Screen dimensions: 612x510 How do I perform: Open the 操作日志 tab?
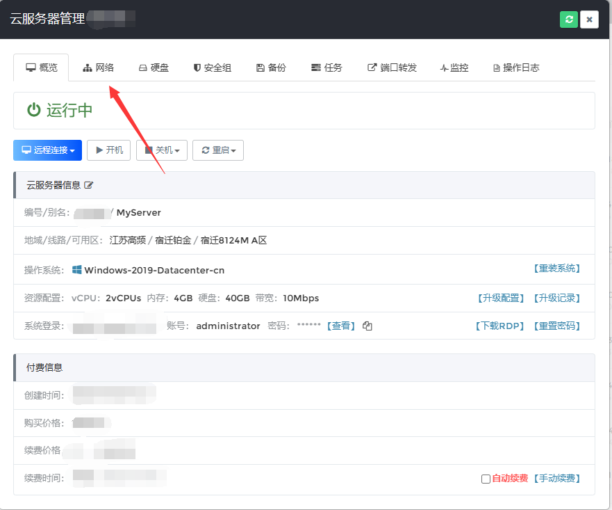tap(516, 67)
